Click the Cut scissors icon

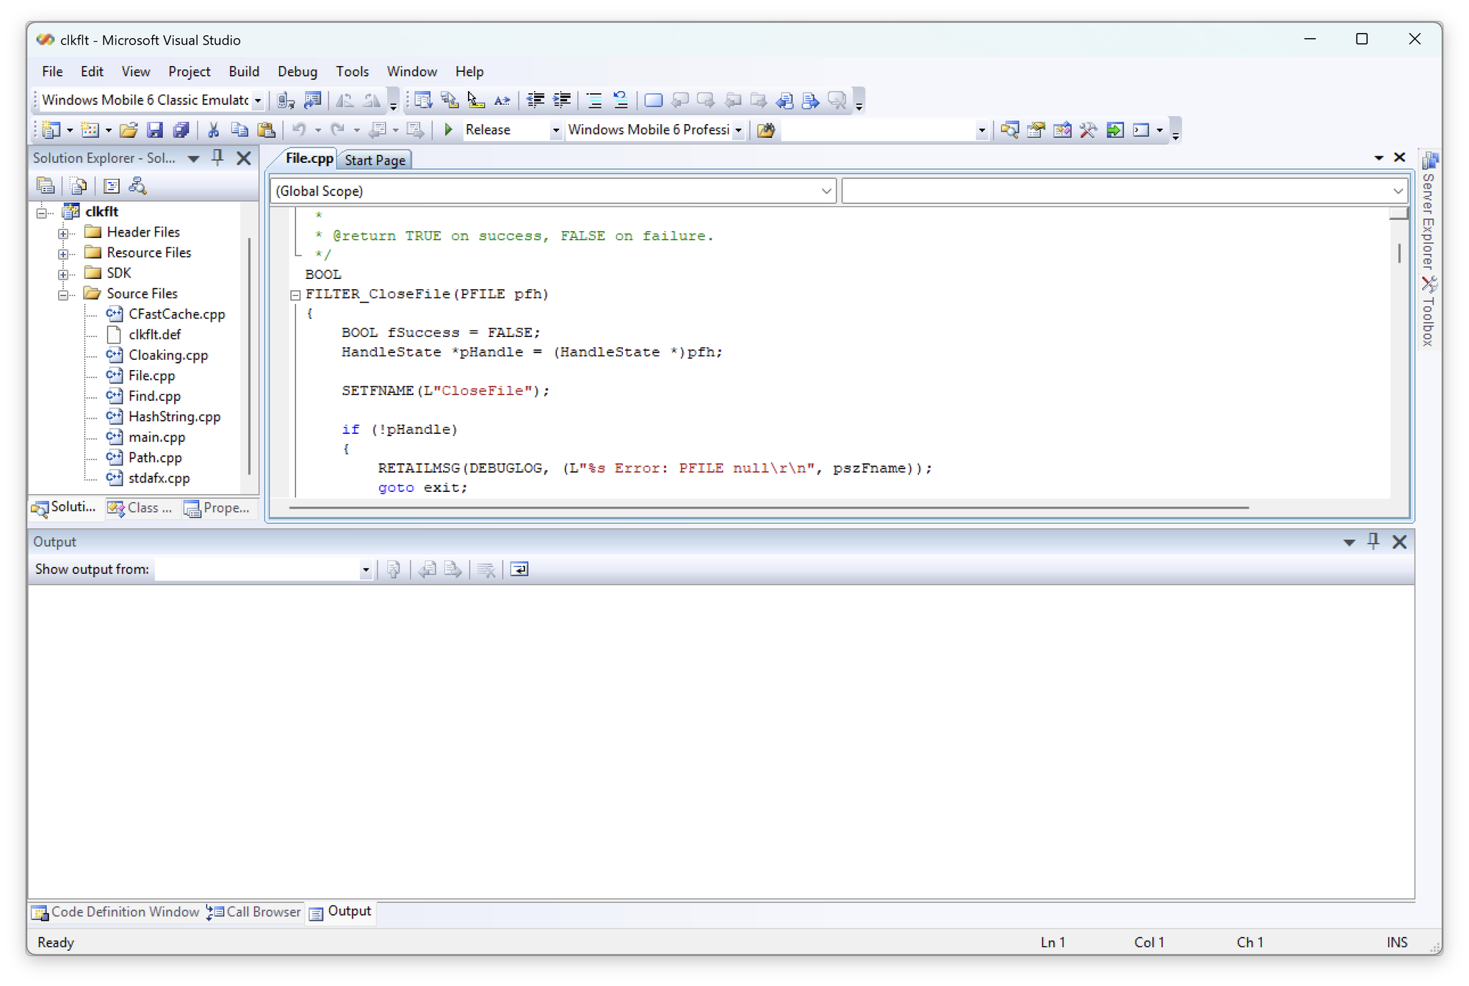[x=213, y=130]
